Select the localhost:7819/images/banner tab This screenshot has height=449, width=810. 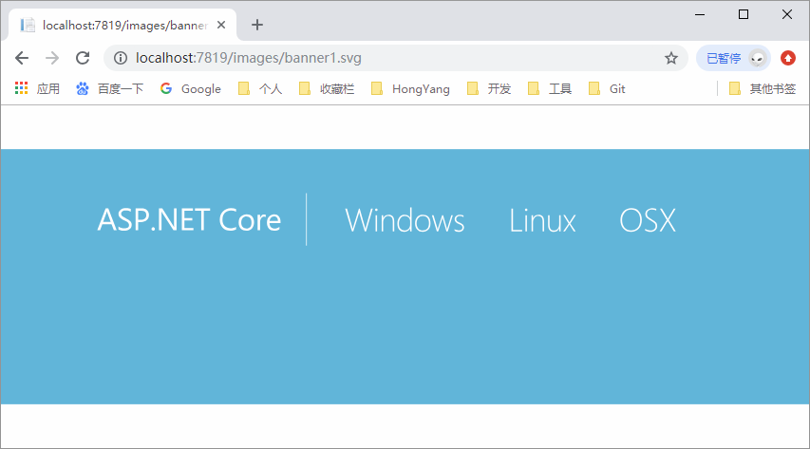coord(122,25)
